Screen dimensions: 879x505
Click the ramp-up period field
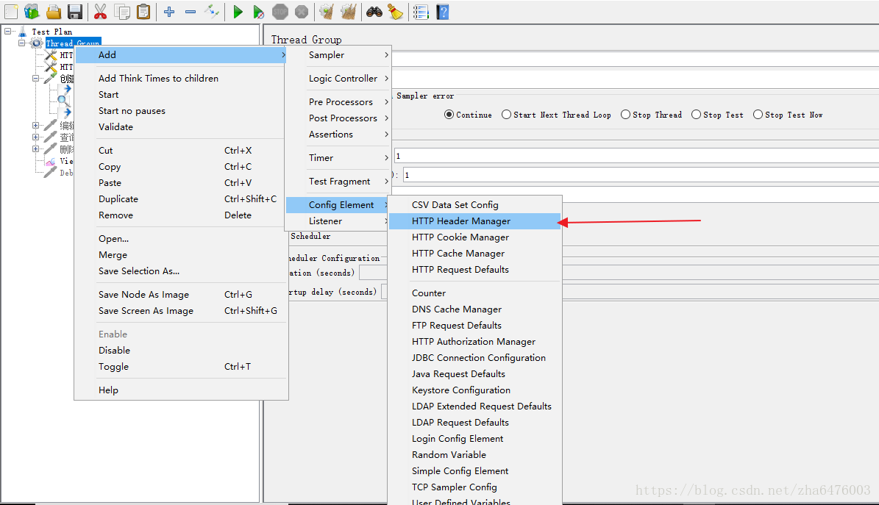[x=641, y=175]
